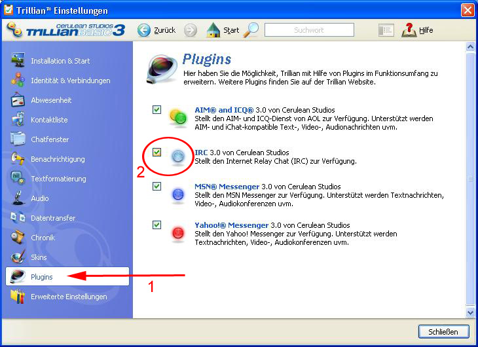
Task: Uncheck the AIM and ICQ plugin checkbox
Action: pyautogui.click(x=156, y=109)
